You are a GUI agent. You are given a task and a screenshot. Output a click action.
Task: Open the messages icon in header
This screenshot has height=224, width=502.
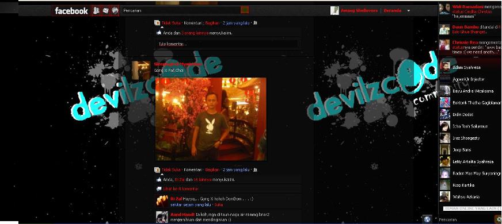click(x=105, y=10)
